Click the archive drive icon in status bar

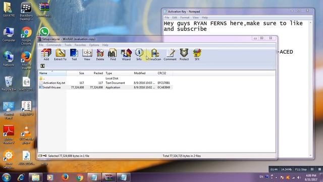pyautogui.click(x=40, y=156)
